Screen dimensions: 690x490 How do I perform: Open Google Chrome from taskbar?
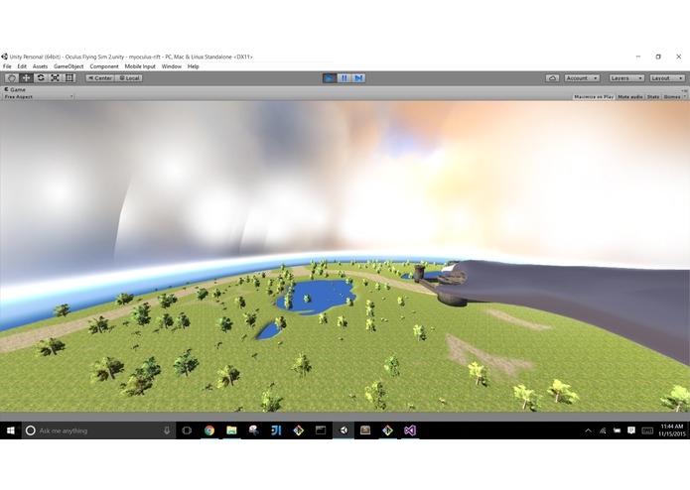209,430
